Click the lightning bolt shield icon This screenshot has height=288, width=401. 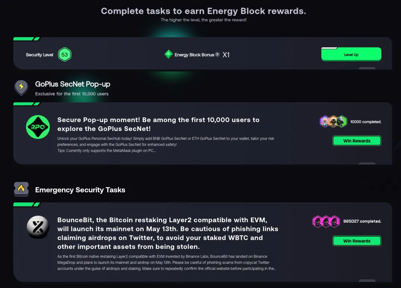tap(21, 87)
